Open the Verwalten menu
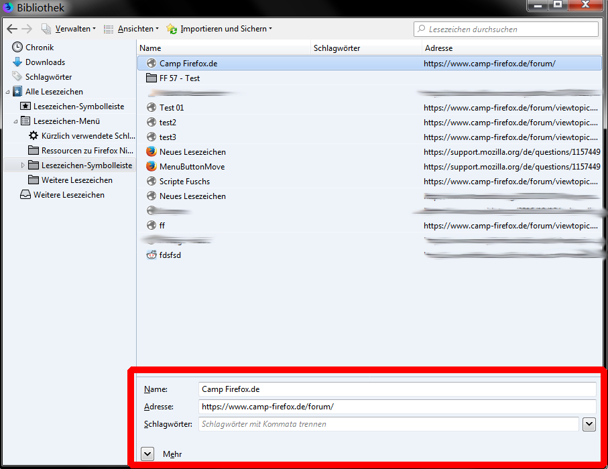Viewport: 608px width, 469px height. [68, 29]
